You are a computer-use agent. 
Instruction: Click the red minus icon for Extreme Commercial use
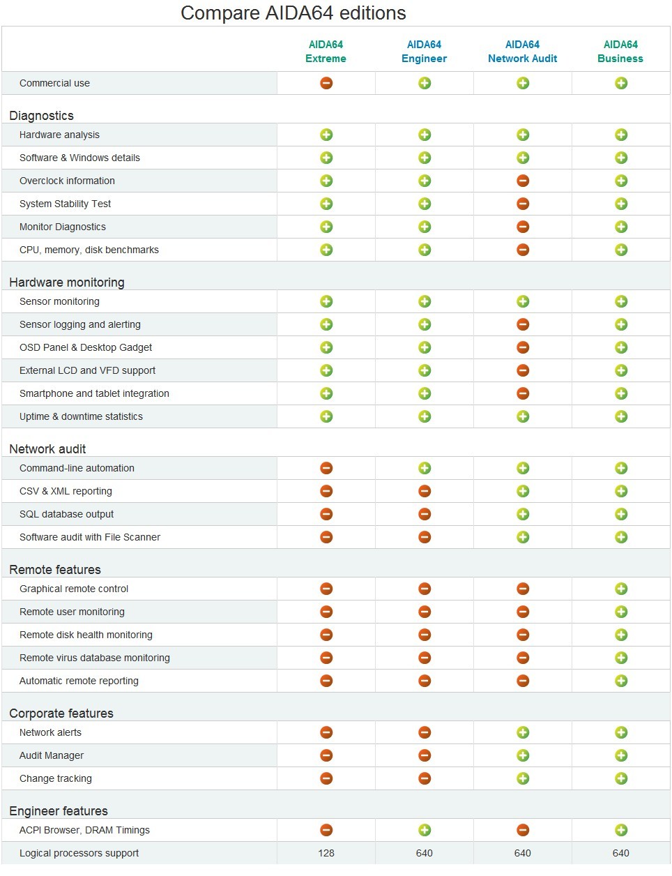[326, 83]
